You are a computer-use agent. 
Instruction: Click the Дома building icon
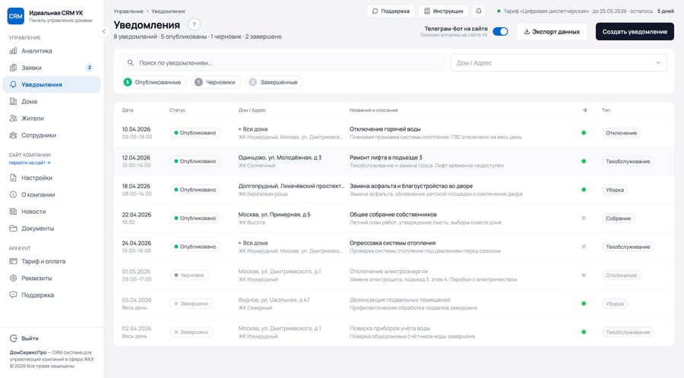[x=13, y=102]
